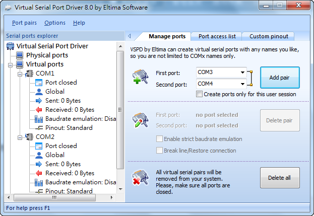Viewport: 314px width, 216px height.
Task: Click the Physical ports computer icon
Action: tap(20, 55)
